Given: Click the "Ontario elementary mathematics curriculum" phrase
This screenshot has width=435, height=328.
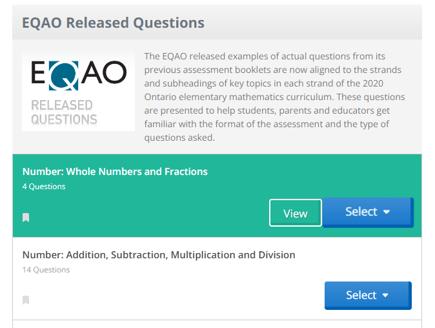Looking at the screenshot, I should [239, 97].
